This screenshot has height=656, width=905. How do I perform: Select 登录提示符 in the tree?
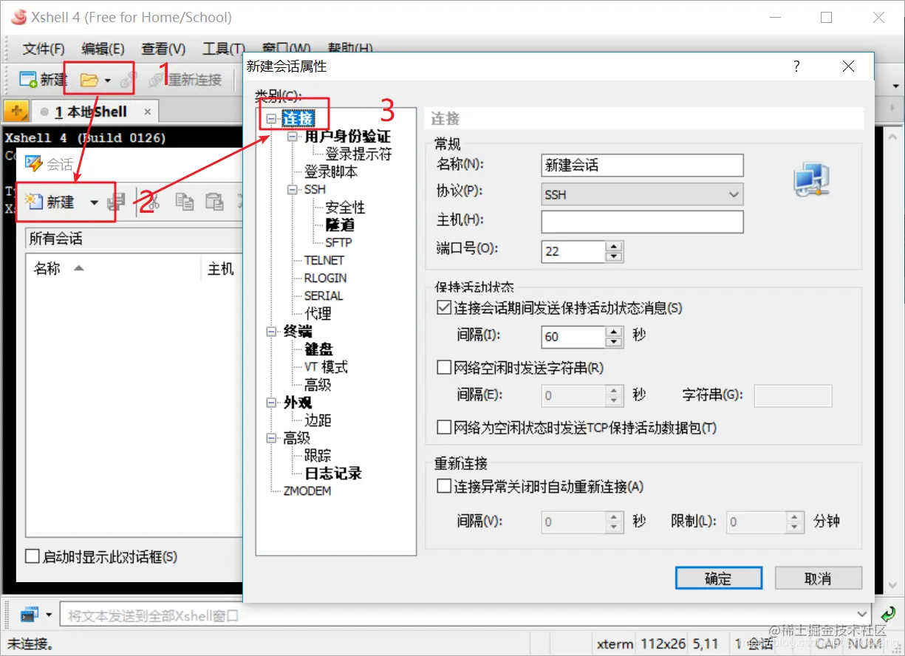click(x=358, y=154)
